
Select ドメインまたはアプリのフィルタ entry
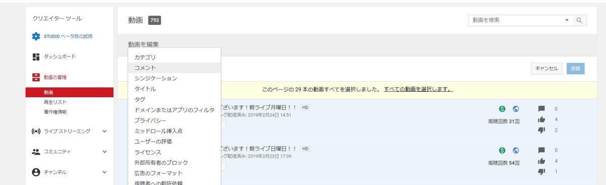(x=174, y=110)
